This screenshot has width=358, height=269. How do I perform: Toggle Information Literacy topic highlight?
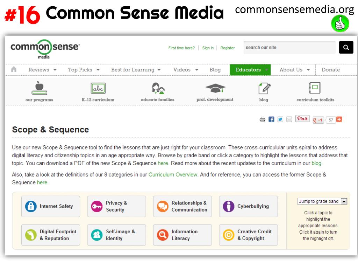[x=182, y=235]
